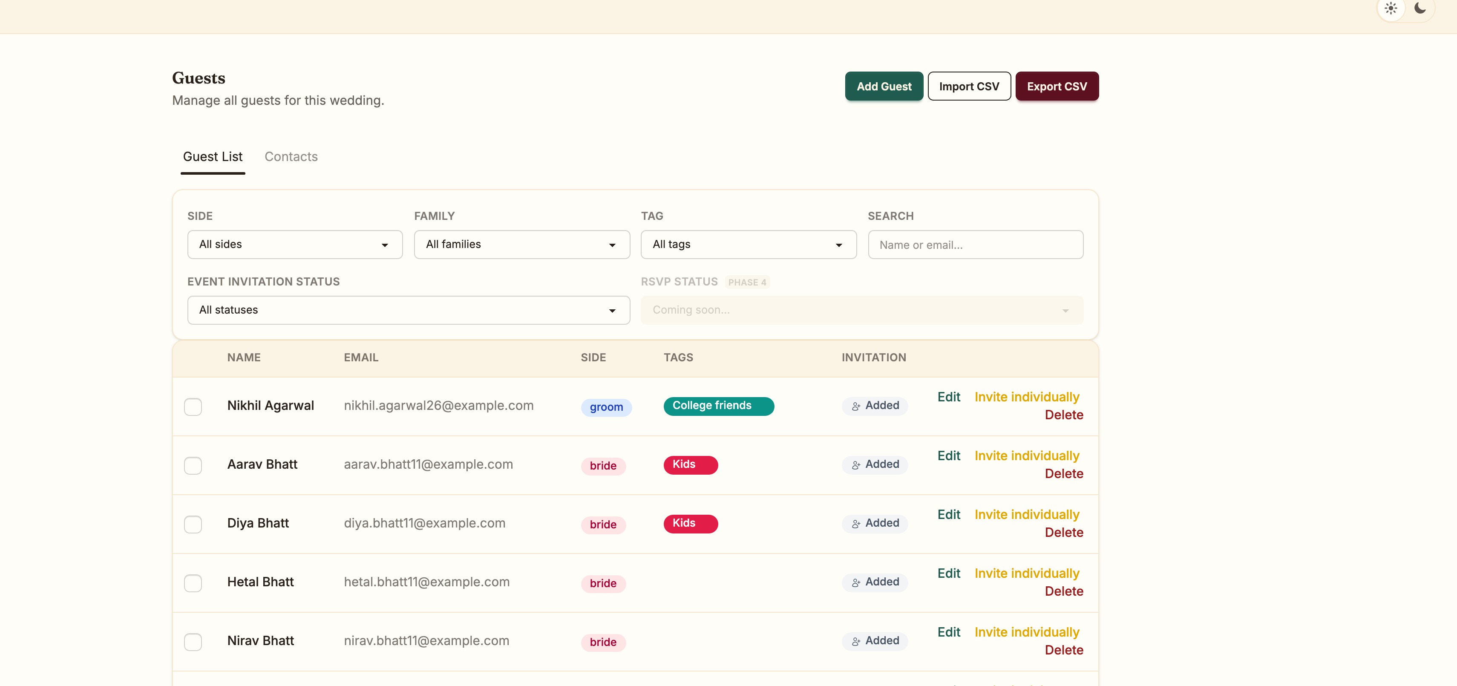Click the groom side badge for Nikhil
This screenshot has width=1457, height=686.
click(606, 407)
